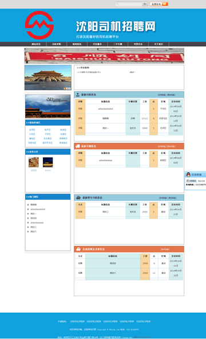Click the Forbidden City slideshow image

click(x=48, y=78)
